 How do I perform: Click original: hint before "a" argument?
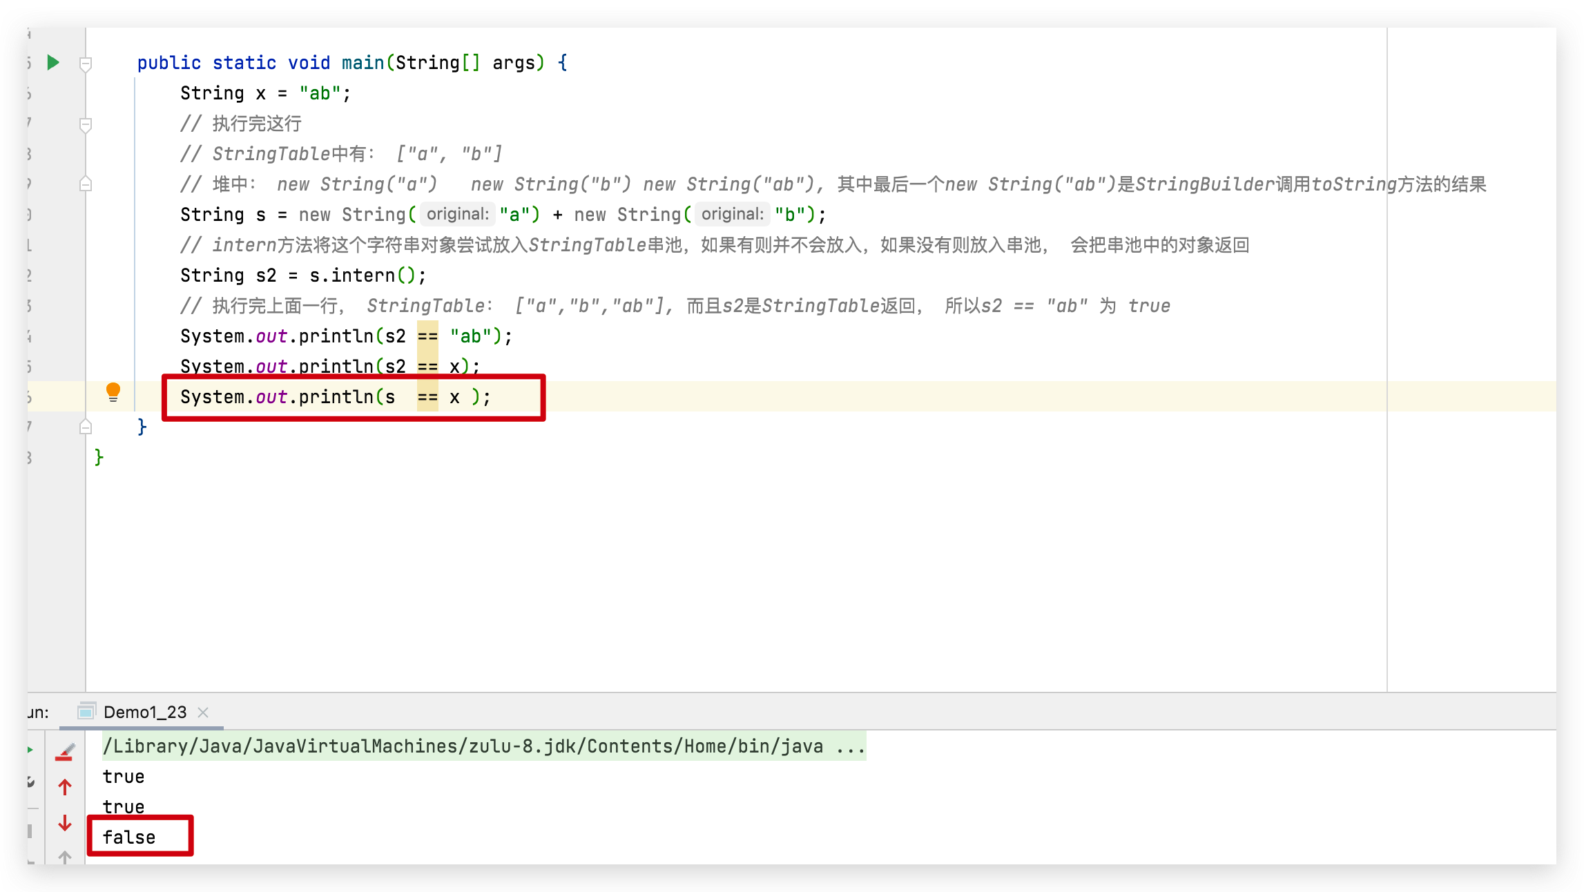tap(457, 214)
